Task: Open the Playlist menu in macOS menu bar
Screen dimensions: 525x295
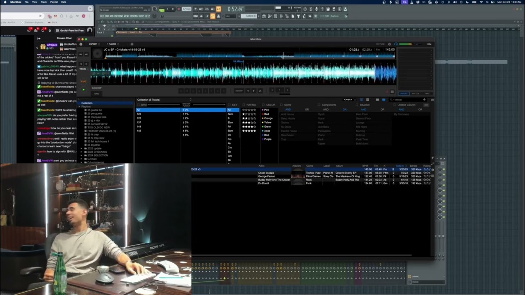Action: 54,2
